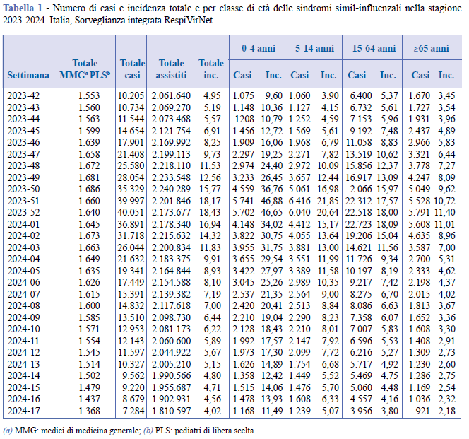Screen dimensions: 469x439
Task: Click the '≥65 anni' age group header
Action: [x=431, y=48]
